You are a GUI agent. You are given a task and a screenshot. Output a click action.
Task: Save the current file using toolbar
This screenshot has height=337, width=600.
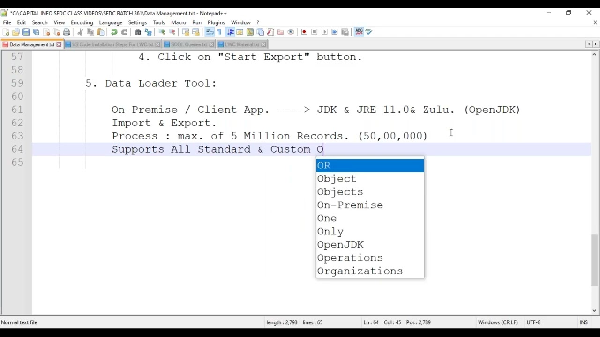tap(26, 32)
